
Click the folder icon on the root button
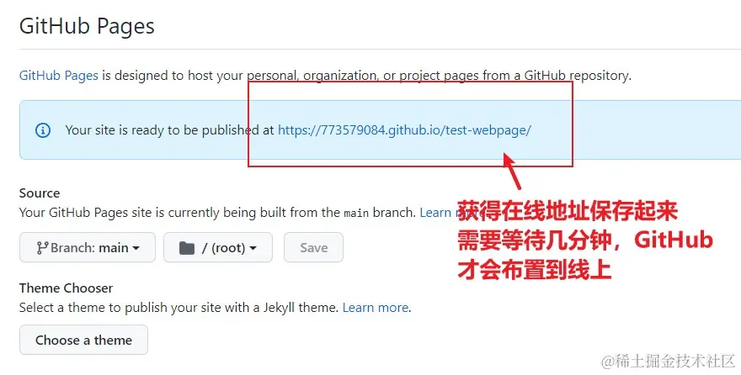186,248
